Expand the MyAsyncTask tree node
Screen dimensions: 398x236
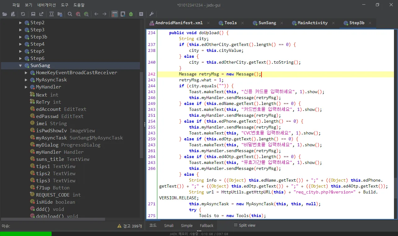(x=26, y=80)
